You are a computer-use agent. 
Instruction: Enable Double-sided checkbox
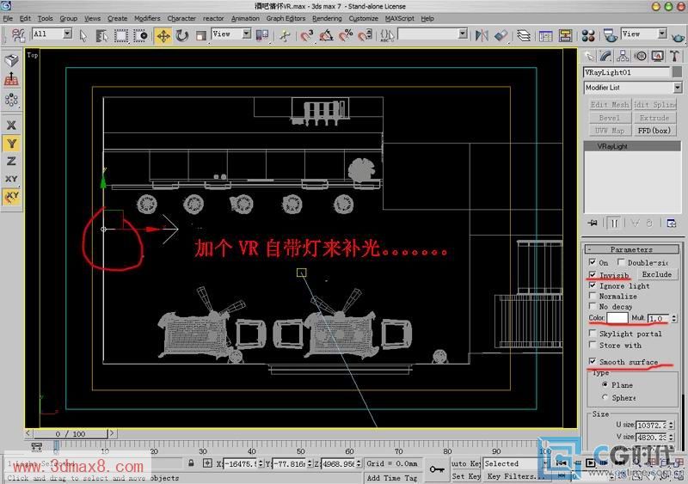(x=621, y=262)
